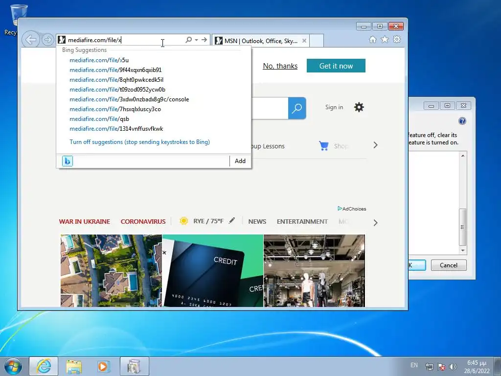Image resolution: width=501 pixels, height=376 pixels.
Task: Switch to the MSN | Outlook, Office tab
Action: click(260, 41)
